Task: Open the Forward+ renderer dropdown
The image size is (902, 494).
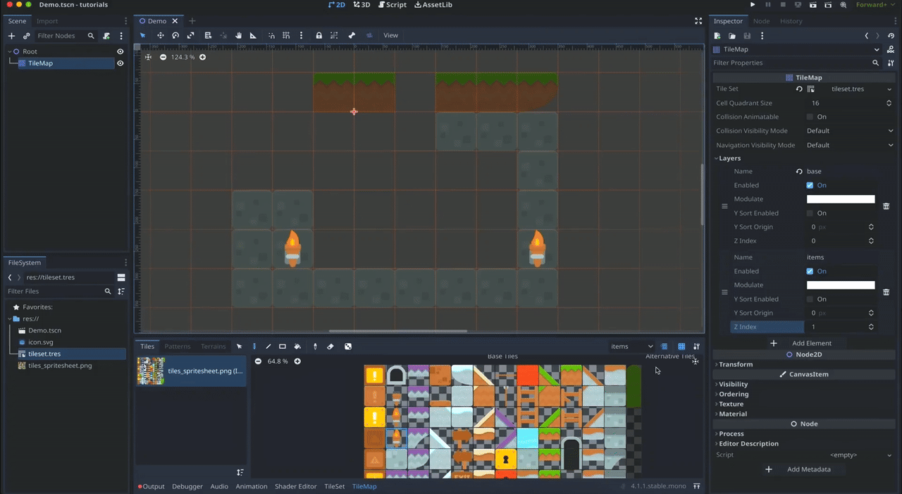Action: pos(875,5)
